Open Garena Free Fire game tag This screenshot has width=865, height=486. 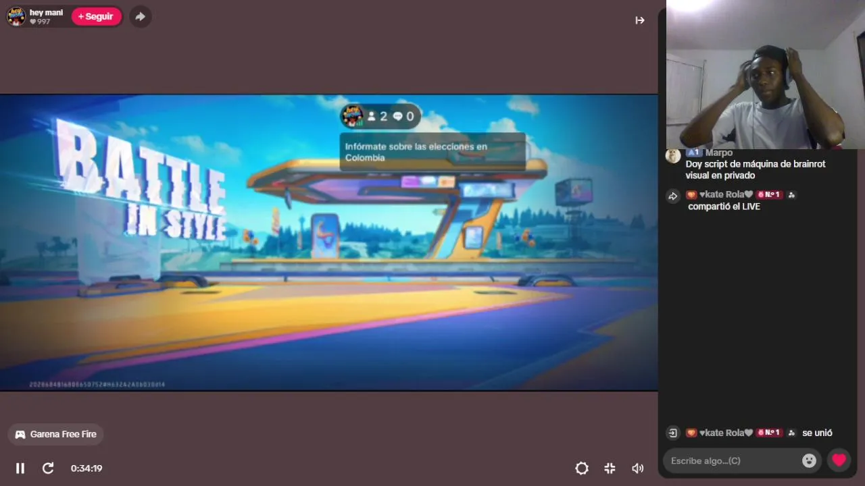coord(55,434)
